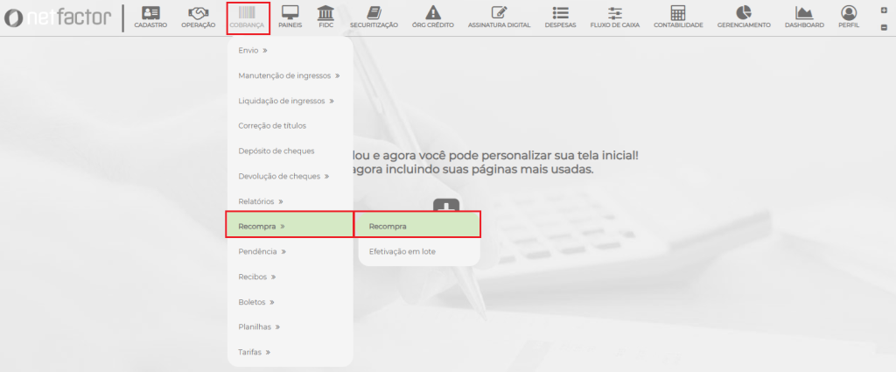This screenshot has height=372, width=896.
Task: Click the small minus button at top right
Action: pos(884,27)
